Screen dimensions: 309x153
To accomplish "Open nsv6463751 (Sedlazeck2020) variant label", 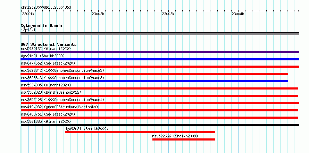I will pyautogui.click(x=48, y=114).
